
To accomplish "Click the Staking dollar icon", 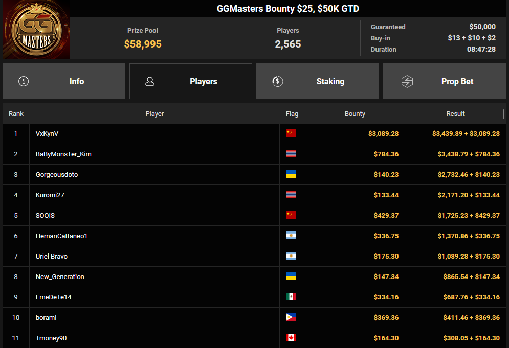I will [x=278, y=81].
